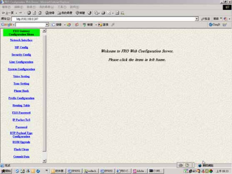Open the View menu
The image size is (232, 174).
pos(31,7)
